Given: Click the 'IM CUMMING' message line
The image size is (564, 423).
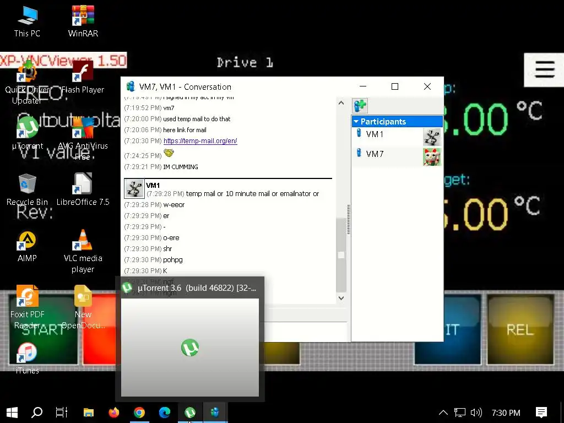Looking at the screenshot, I should tap(180, 167).
